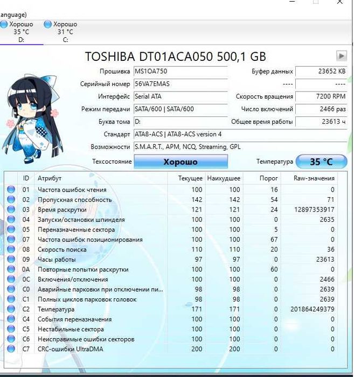The height and width of the screenshot is (377, 354).
Task: Click the raw value 2635
Action: click(x=327, y=220)
